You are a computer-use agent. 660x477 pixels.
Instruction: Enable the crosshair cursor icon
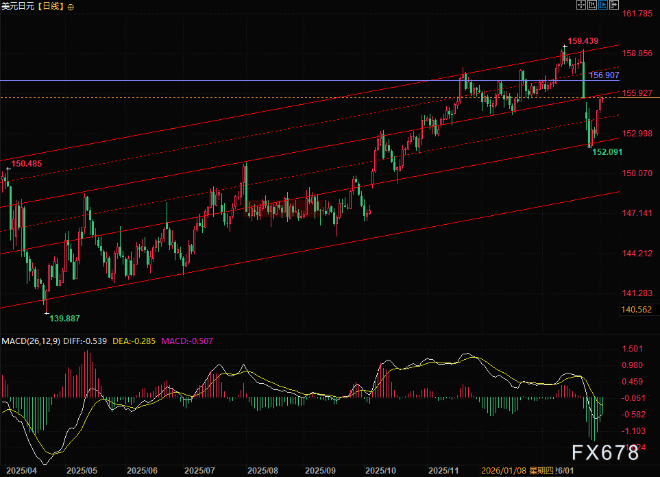(x=580, y=5)
